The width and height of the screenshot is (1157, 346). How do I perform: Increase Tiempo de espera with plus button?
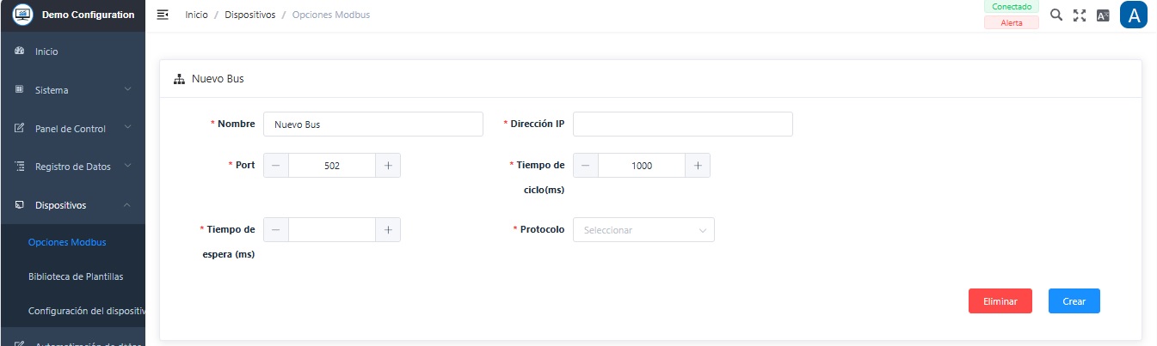[388, 229]
